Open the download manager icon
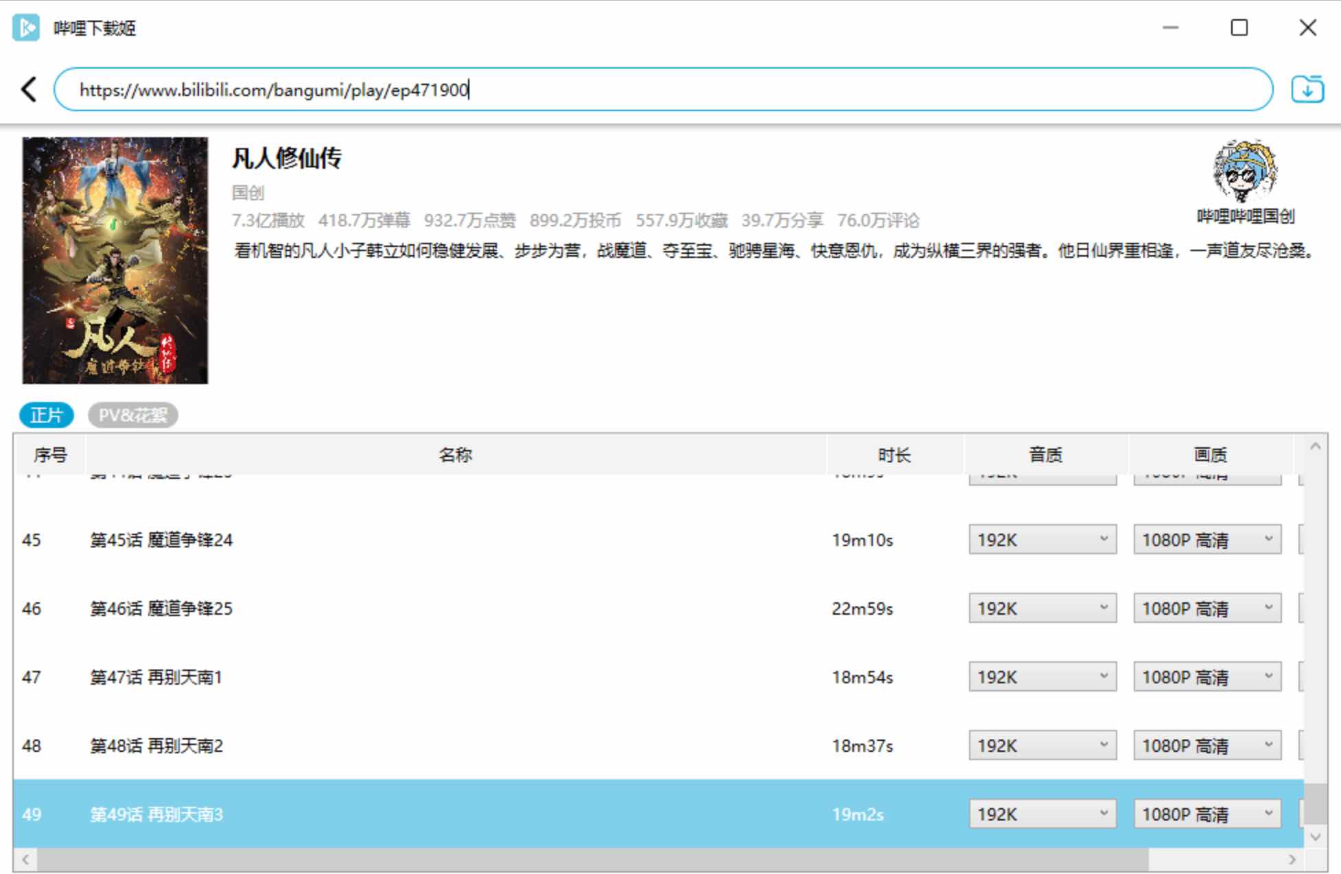This screenshot has width=1341, height=874. pyautogui.click(x=1307, y=89)
